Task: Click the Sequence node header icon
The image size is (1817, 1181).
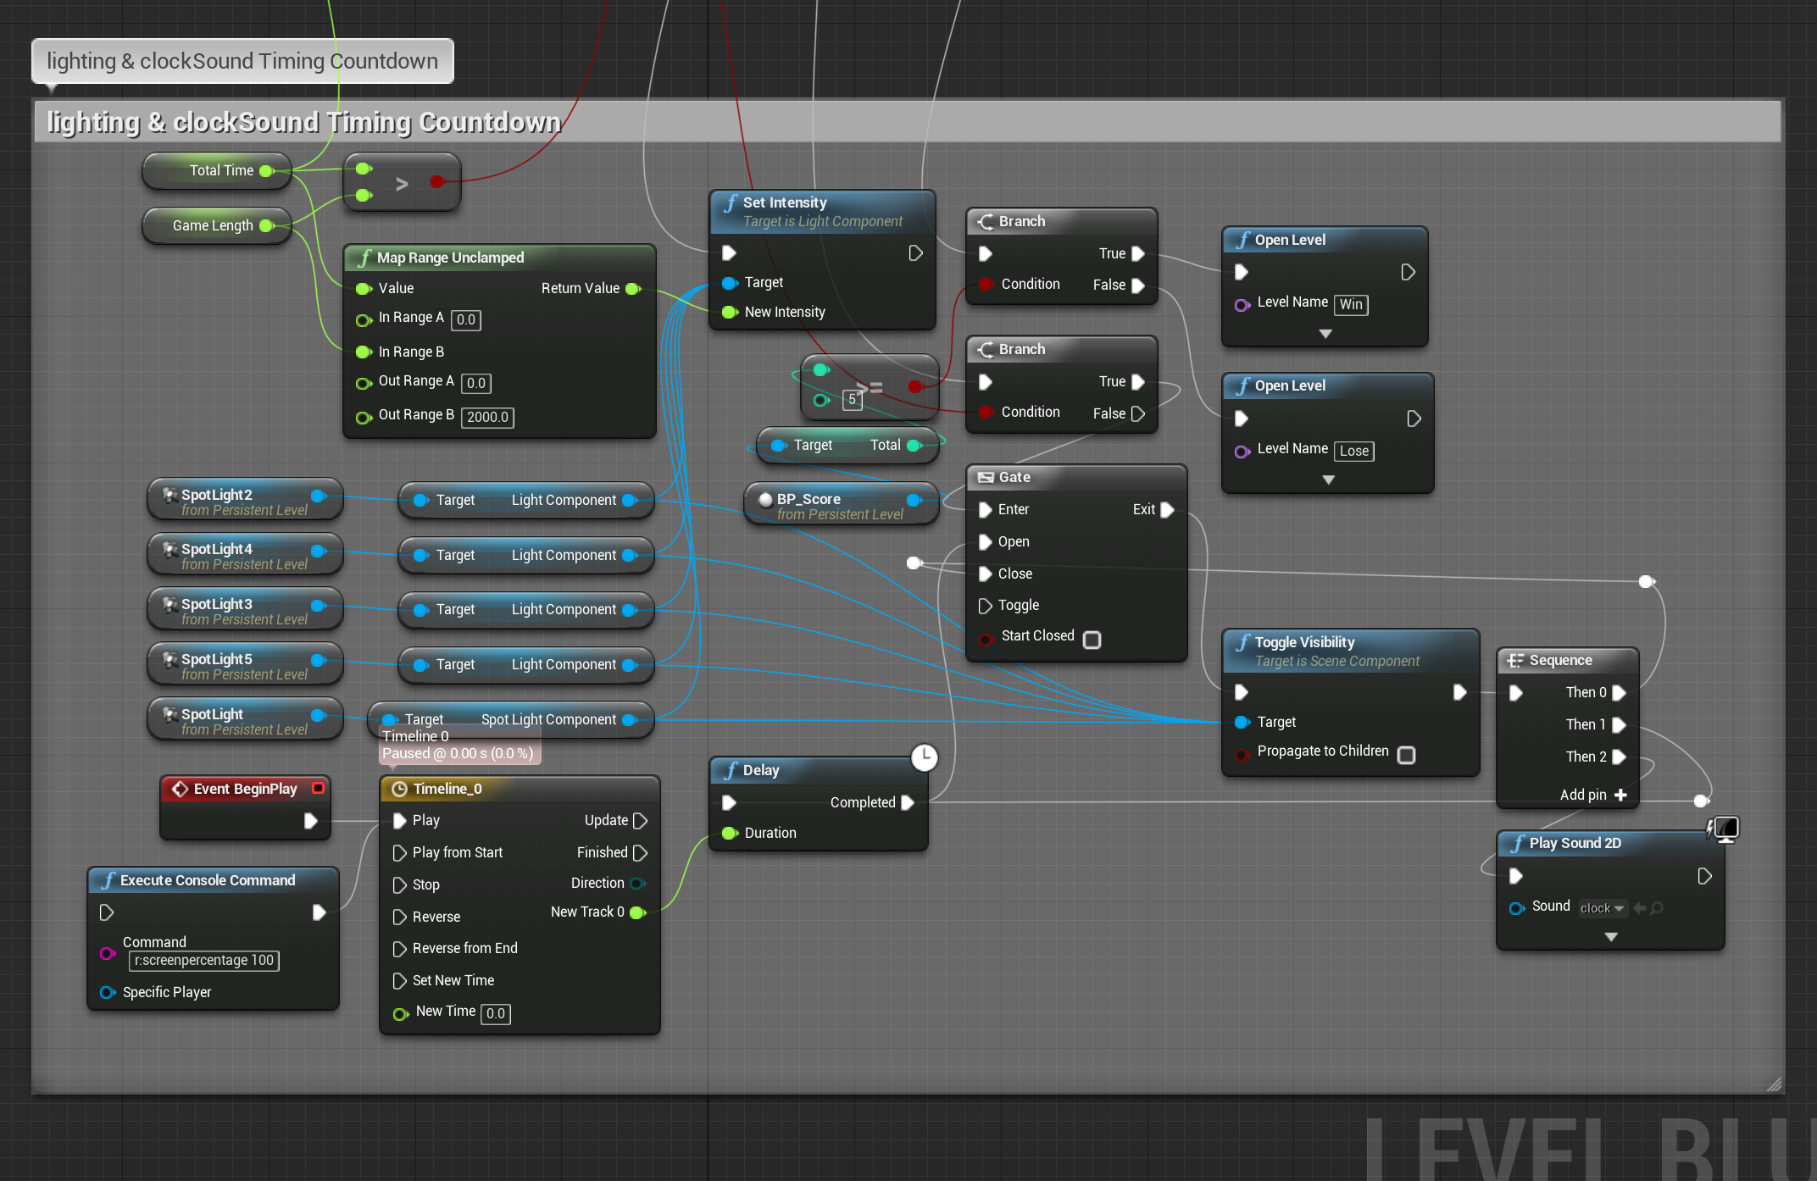Action: click(1515, 661)
